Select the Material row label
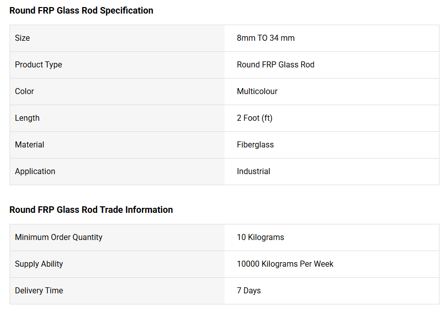The height and width of the screenshot is (317, 447). (x=30, y=145)
